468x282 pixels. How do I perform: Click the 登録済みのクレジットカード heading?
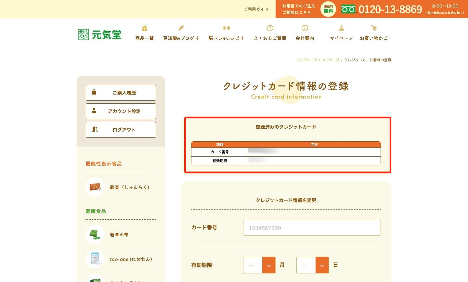click(286, 127)
